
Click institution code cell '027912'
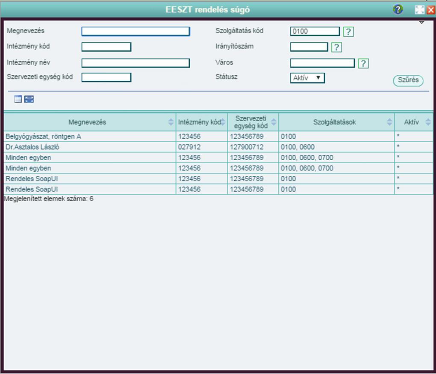[189, 147]
